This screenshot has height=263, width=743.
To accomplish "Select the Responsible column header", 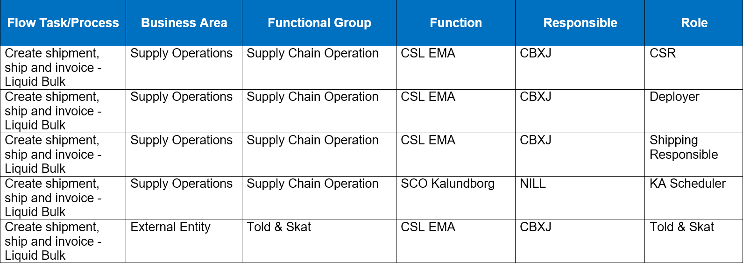I will [x=580, y=23].
